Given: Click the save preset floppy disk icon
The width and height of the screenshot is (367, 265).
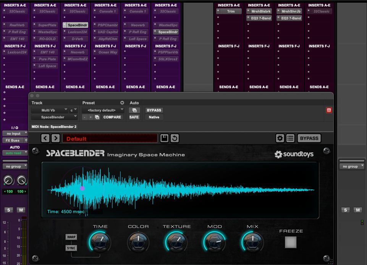Looking at the screenshot, I should [164, 138].
